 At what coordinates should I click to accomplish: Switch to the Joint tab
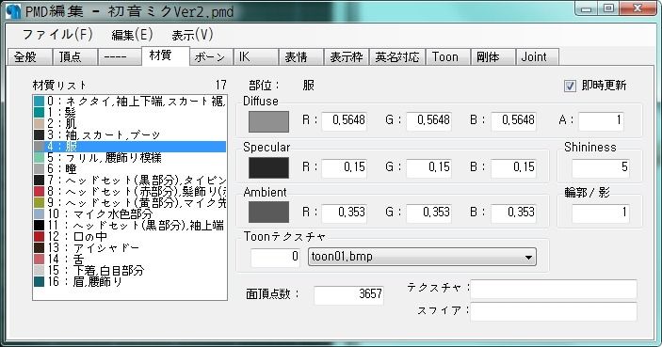pos(538,57)
